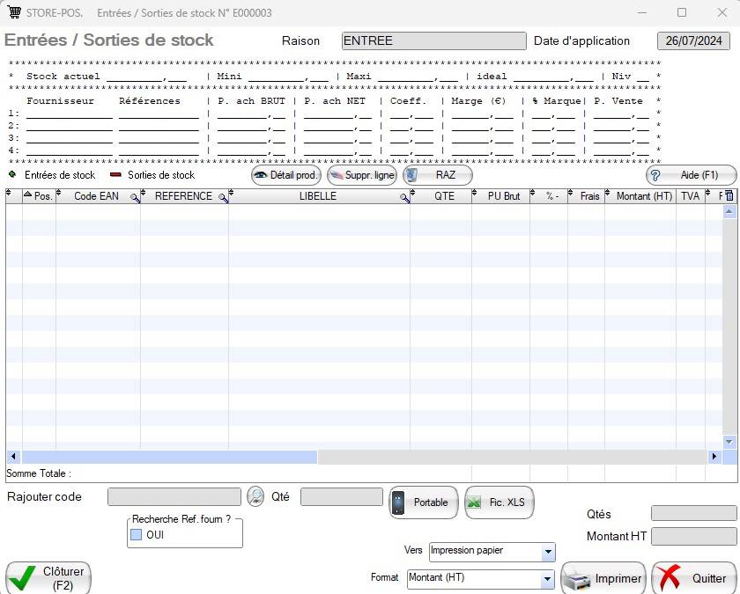Click the Quitter button
Image resolution: width=740 pixels, height=594 pixels.
695,579
